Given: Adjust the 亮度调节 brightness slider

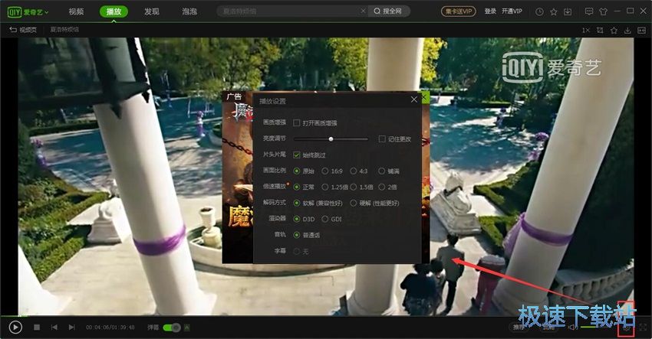Looking at the screenshot, I should coord(331,139).
